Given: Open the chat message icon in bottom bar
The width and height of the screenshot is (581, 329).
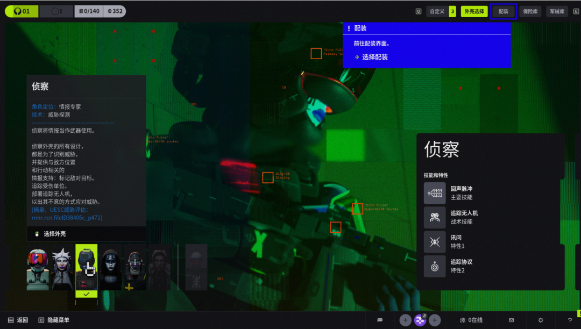Looking at the screenshot, I should [380, 320].
